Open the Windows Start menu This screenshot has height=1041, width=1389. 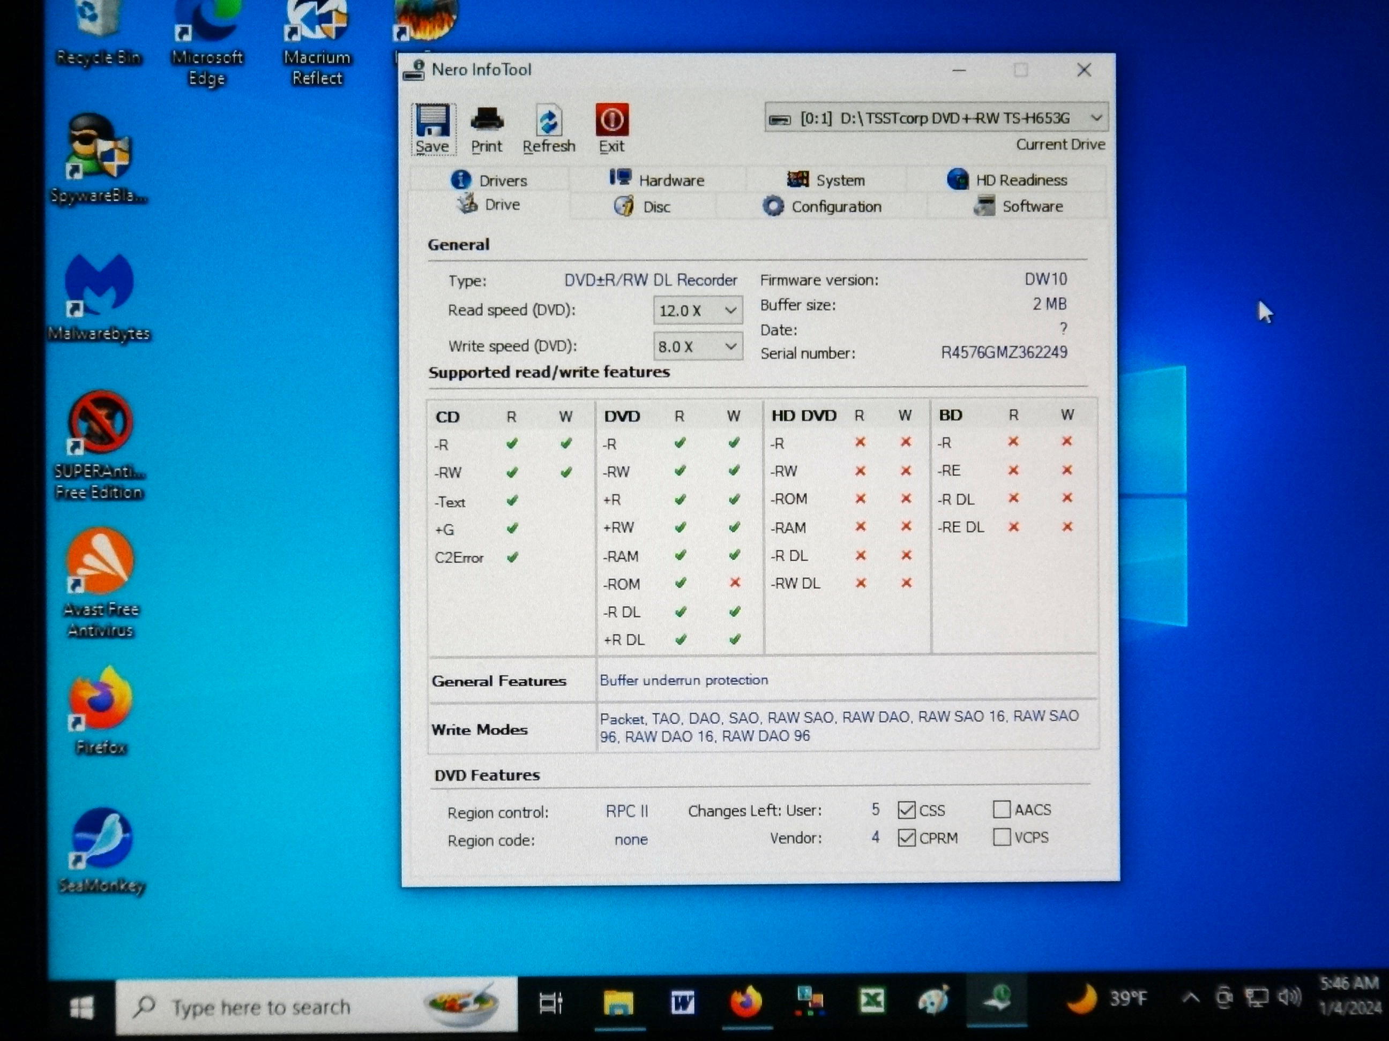(x=81, y=1007)
